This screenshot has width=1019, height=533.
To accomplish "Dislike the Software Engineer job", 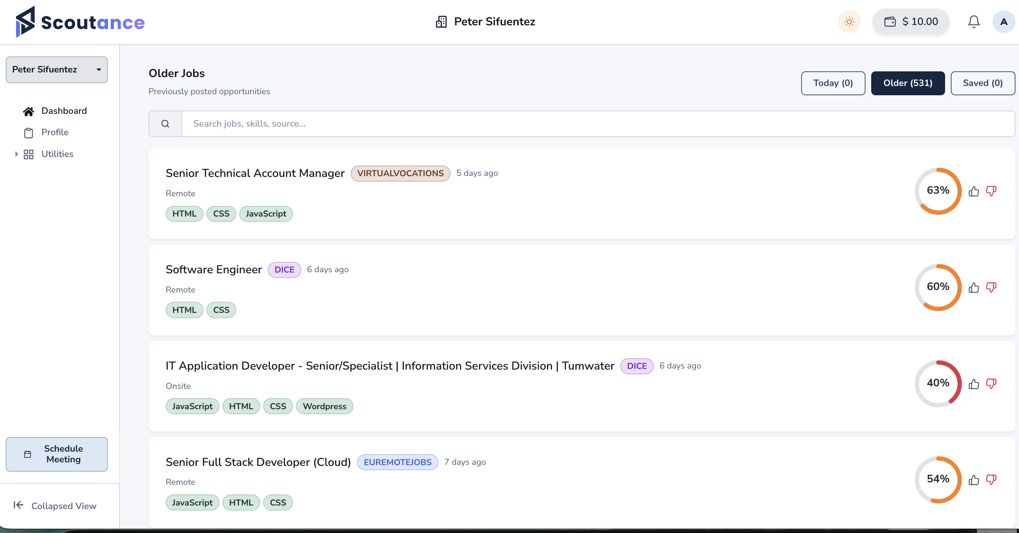I will [991, 288].
